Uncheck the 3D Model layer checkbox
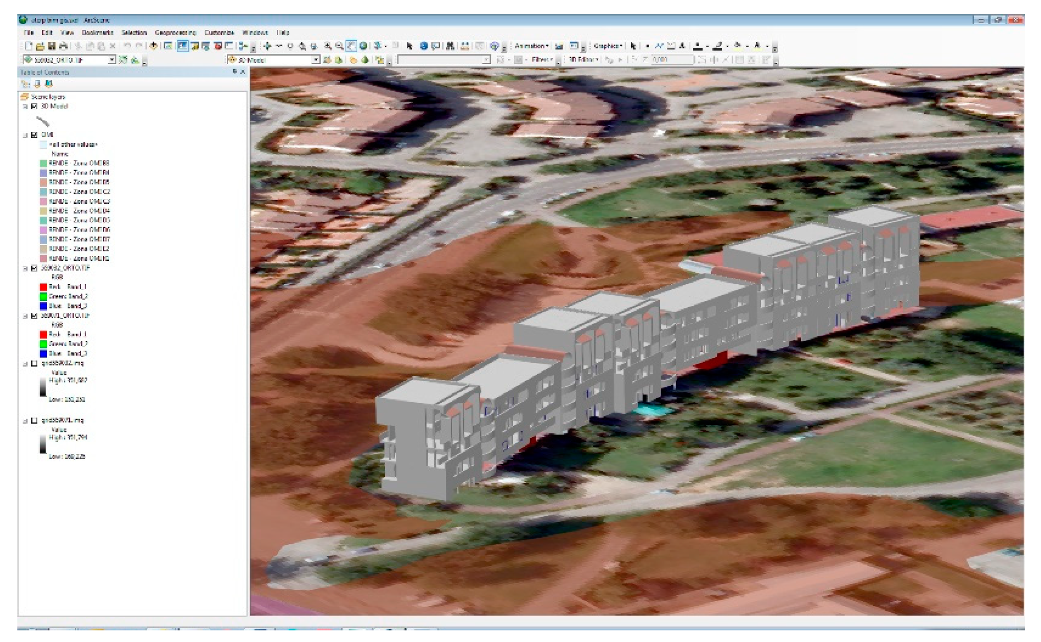The width and height of the screenshot is (1041, 642). click(34, 106)
